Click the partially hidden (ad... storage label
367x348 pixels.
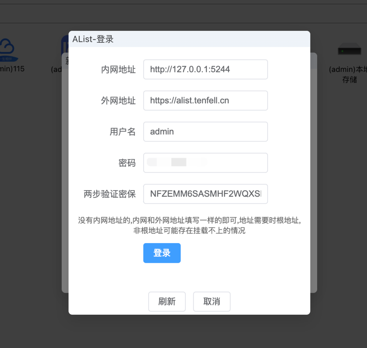57,69
